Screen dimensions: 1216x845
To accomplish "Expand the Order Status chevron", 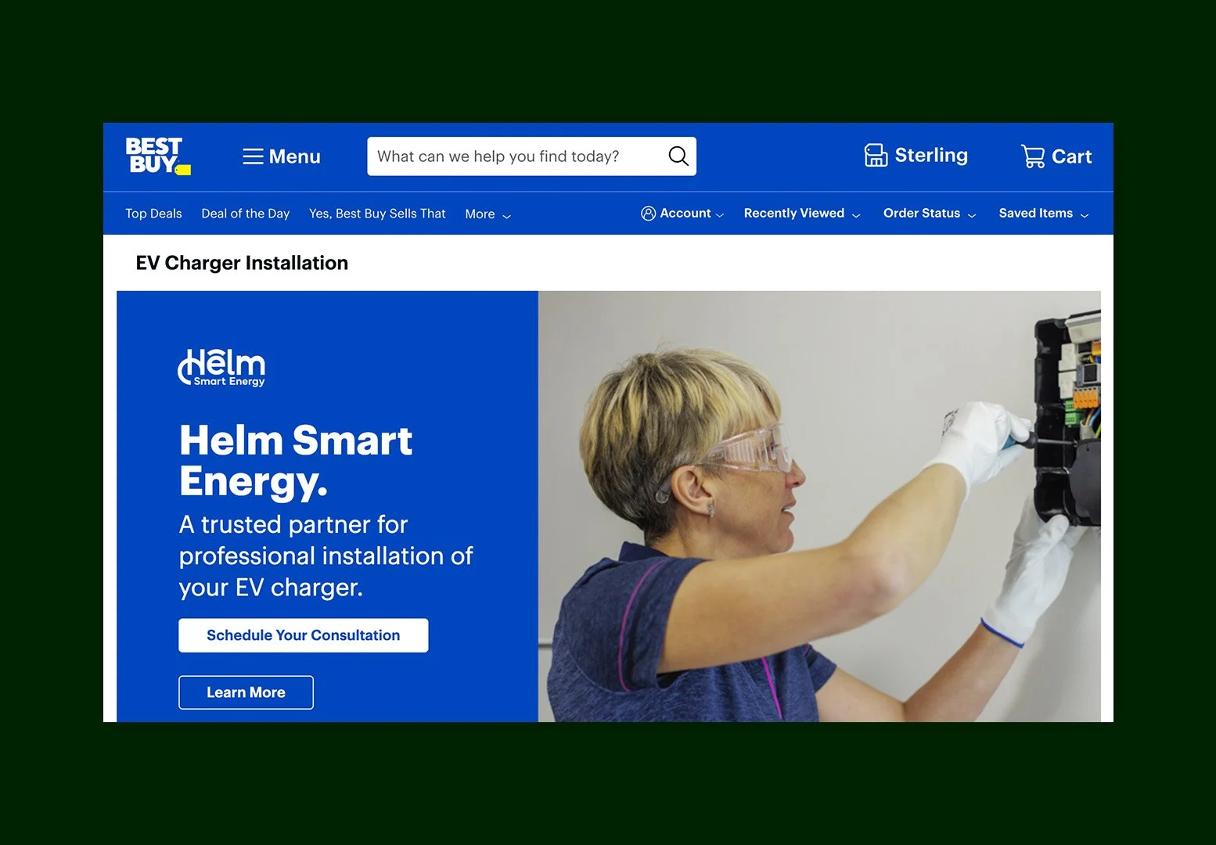I will click(x=972, y=215).
